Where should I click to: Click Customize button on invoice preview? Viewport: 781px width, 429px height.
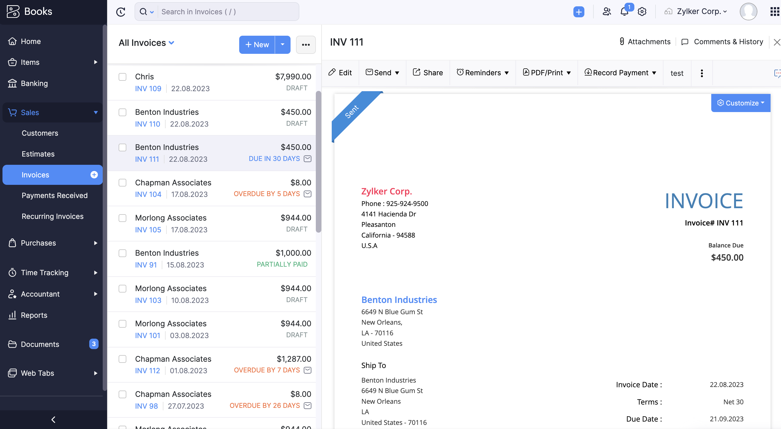pos(740,102)
